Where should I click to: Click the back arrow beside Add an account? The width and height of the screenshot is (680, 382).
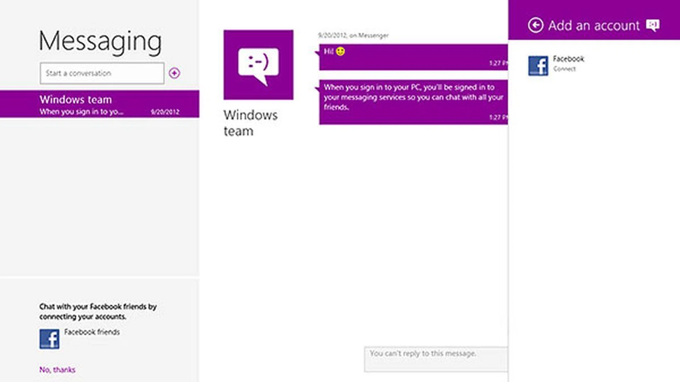pos(535,25)
